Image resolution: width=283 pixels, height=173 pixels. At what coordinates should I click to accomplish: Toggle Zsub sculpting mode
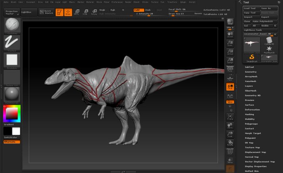pos(148,9)
